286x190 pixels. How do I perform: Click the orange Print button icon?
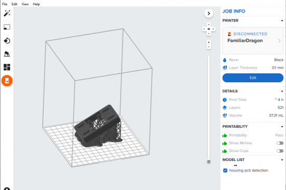7,81
